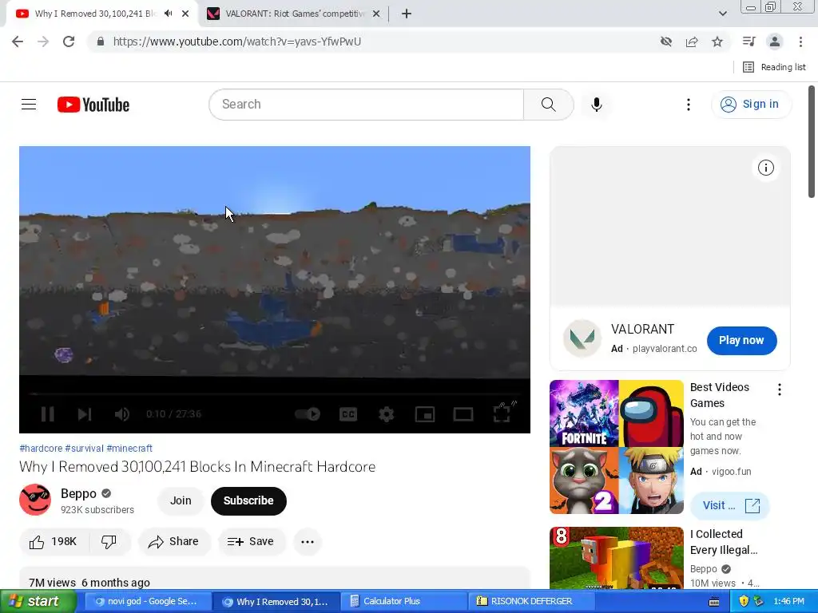Start voice search with microphone icon

tap(596, 105)
